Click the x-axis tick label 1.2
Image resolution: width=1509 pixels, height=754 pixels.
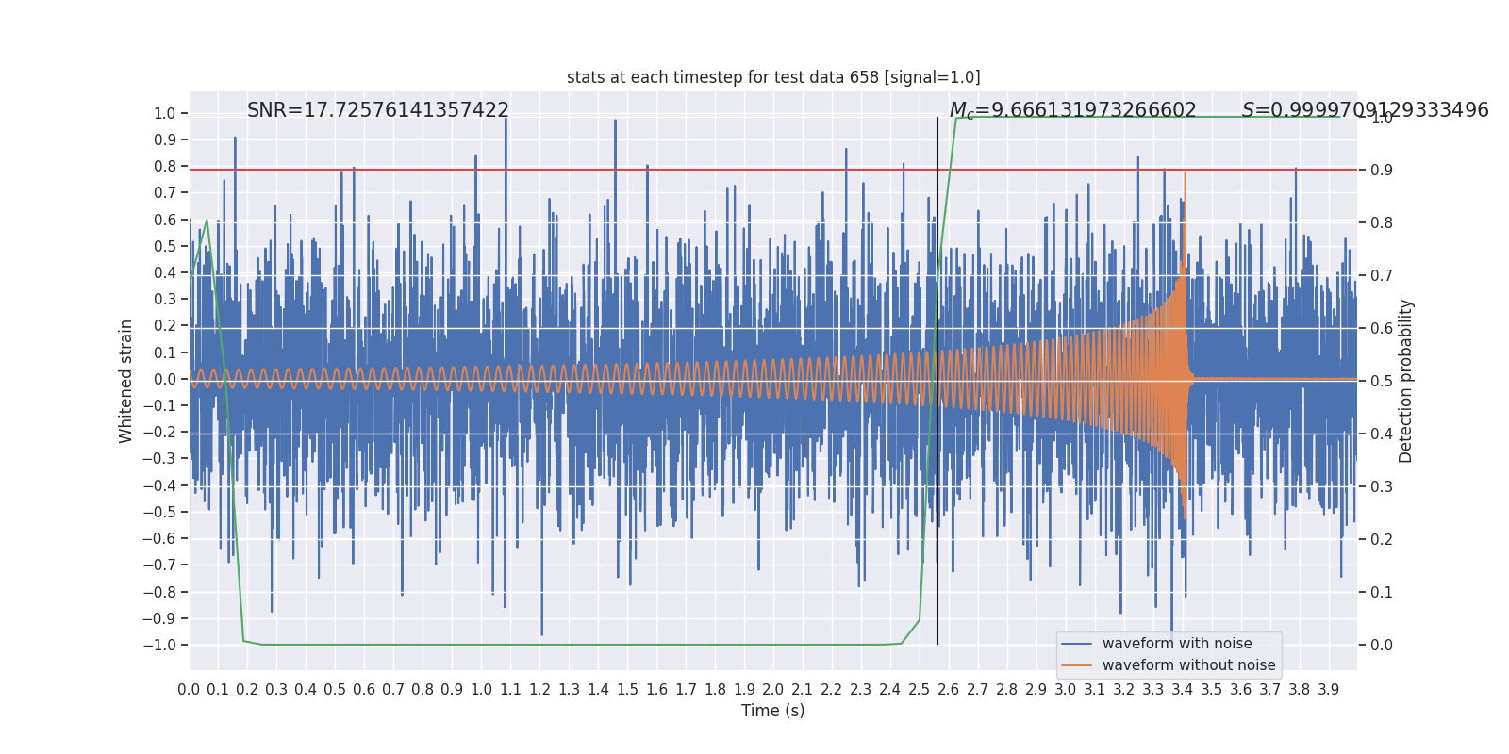[x=539, y=690]
